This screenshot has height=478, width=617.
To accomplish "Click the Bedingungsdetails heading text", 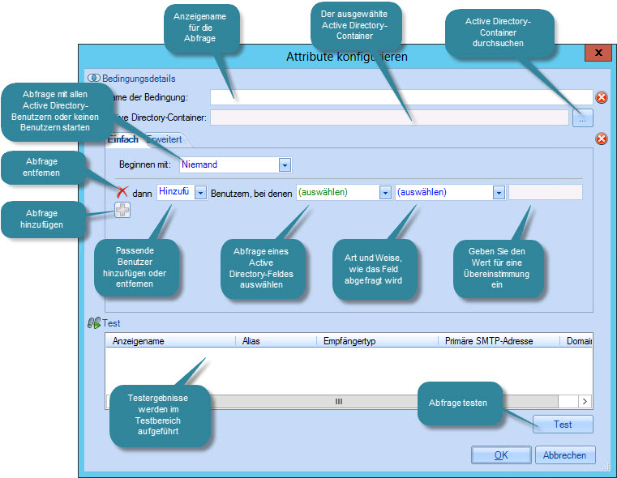I will tap(139, 79).
